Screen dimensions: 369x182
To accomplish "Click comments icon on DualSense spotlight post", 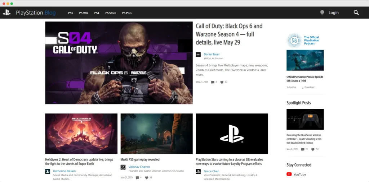I will [303, 149].
